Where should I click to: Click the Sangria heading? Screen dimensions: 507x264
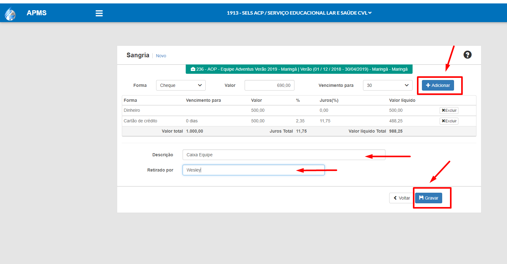point(138,55)
